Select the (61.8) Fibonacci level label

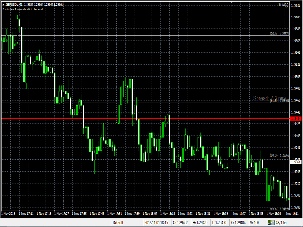point(279,101)
